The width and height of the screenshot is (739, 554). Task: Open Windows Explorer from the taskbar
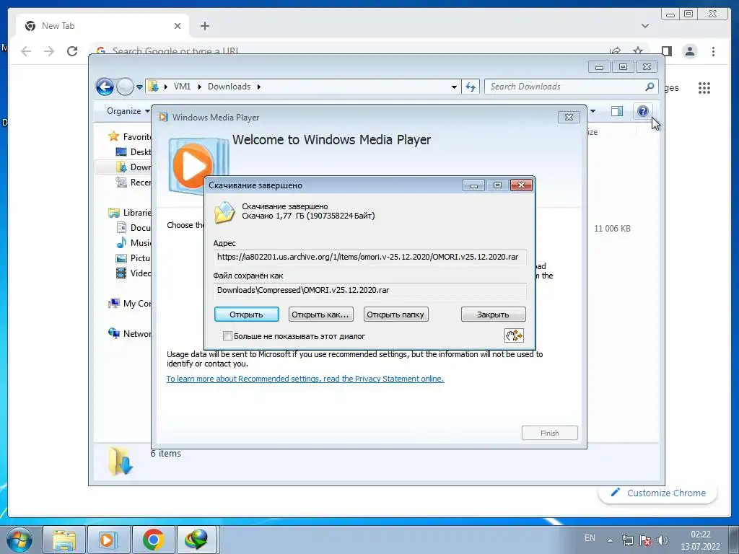click(64, 540)
